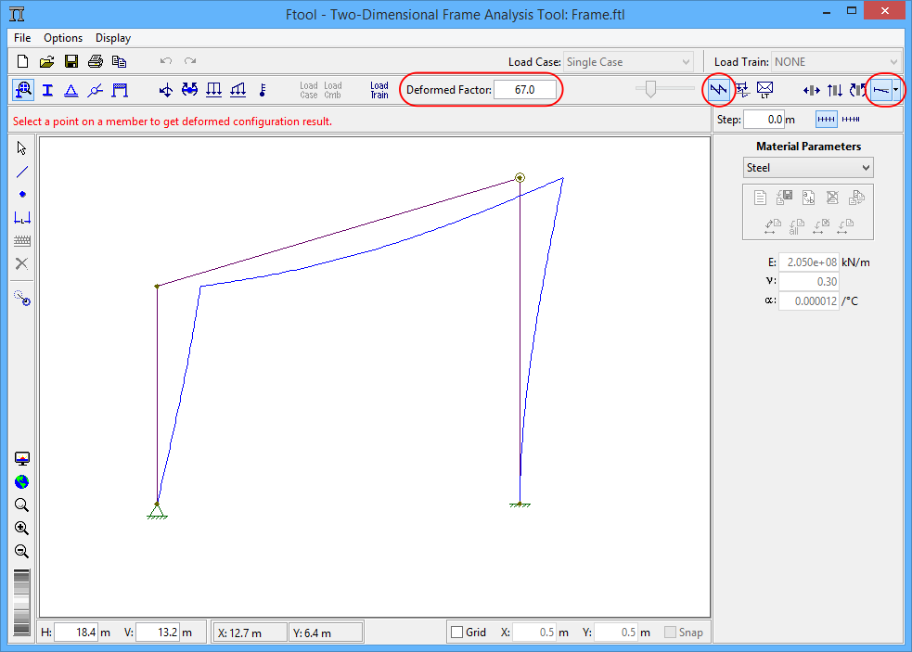Click the Zoom In magnifier icon

[22, 529]
